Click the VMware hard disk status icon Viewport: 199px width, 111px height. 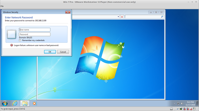(x=171, y=109)
